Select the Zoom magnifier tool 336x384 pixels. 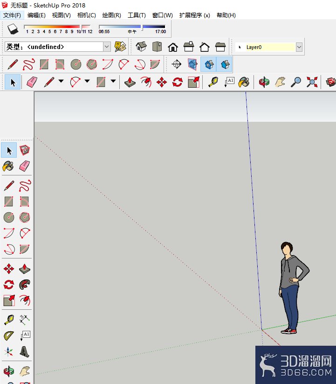[x=296, y=83]
